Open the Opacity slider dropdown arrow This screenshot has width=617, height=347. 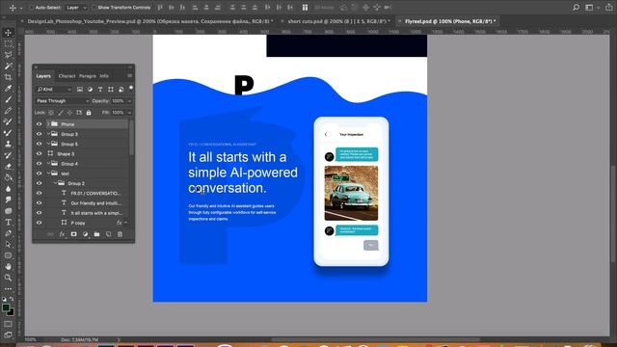coord(129,101)
